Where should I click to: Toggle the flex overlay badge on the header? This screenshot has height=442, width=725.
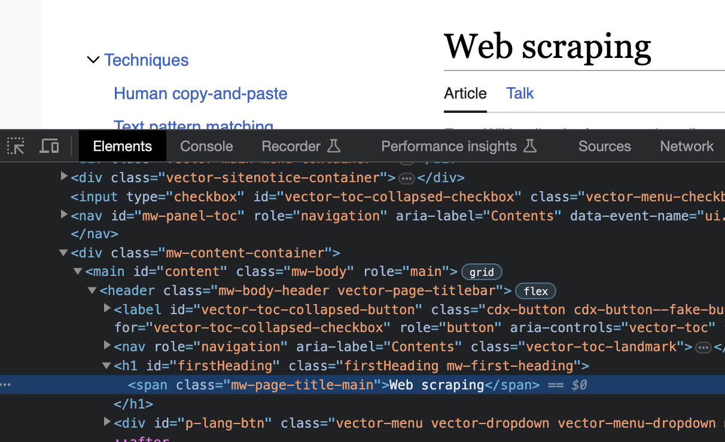coord(535,291)
